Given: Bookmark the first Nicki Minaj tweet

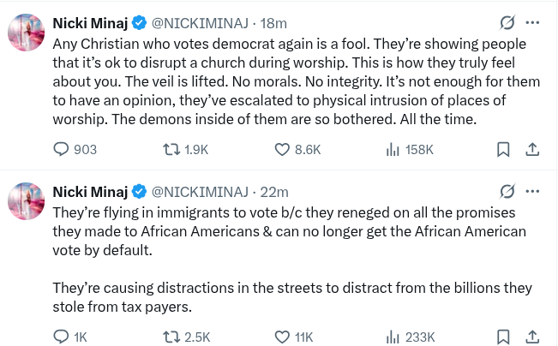Looking at the screenshot, I should tap(504, 150).
